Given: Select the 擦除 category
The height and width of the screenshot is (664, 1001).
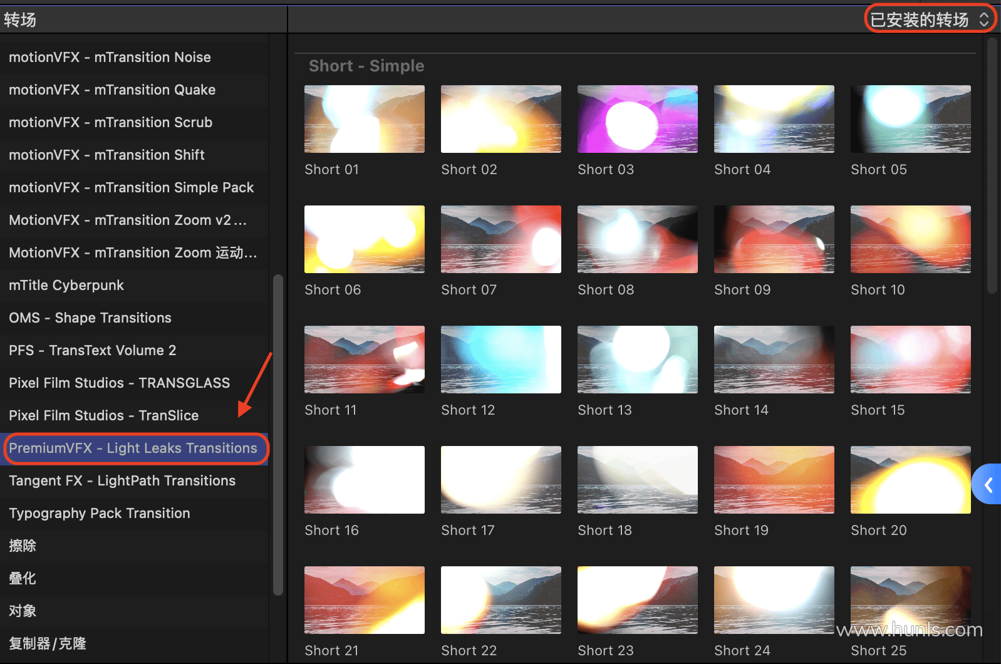Looking at the screenshot, I should pyautogui.click(x=134, y=546).
